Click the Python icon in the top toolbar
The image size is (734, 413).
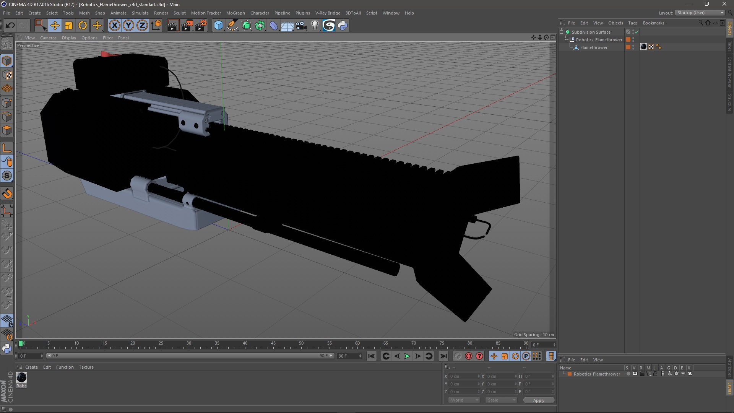343,26
